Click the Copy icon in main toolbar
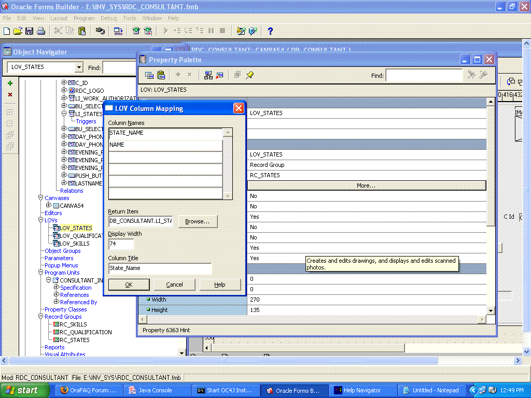Screen dimensions: 531x398 [70, 31]
